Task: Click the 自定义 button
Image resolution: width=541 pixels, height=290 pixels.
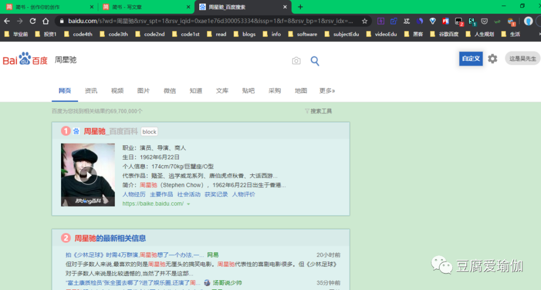Action: (x=470, y=59)
